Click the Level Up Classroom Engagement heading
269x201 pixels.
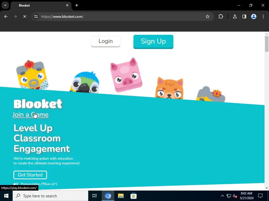coord(42,138)
